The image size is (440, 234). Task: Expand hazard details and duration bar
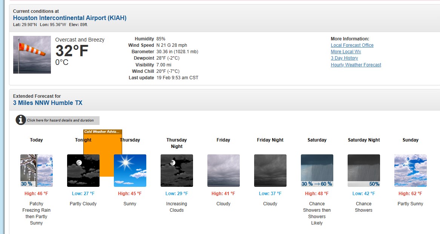pyautogui.click(x=62, y=120)
